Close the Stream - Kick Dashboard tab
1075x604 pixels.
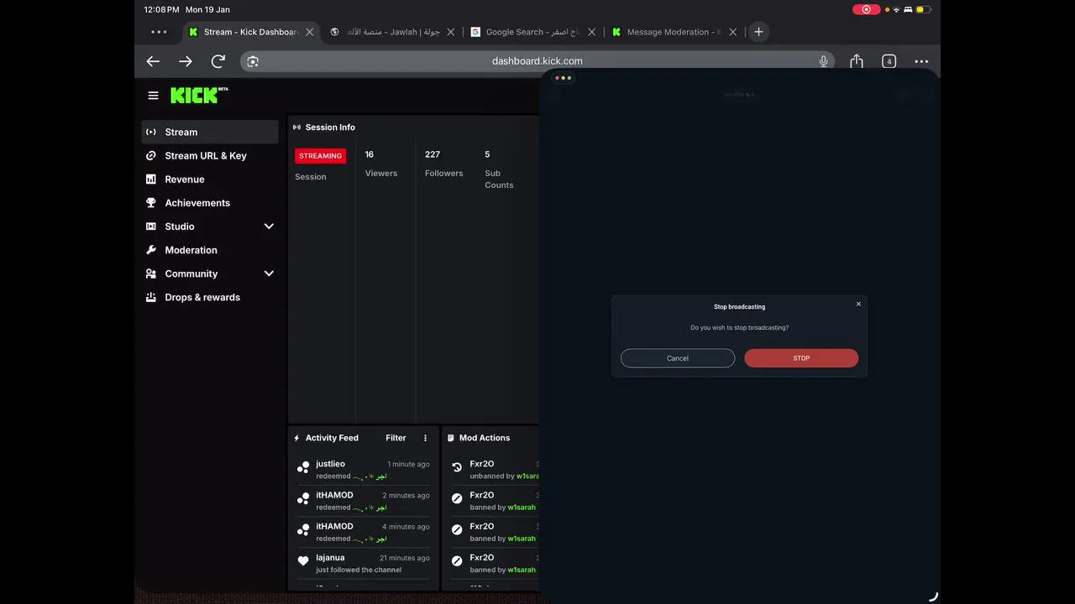point(309,32)
